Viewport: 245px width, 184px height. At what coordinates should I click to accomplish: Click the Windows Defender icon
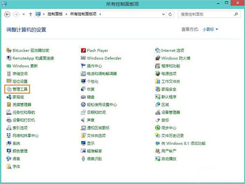pos(83,58)
